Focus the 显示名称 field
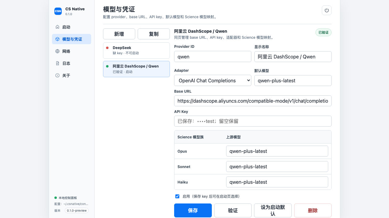Screen dimensions: 389x218 (x=293, y=57)
